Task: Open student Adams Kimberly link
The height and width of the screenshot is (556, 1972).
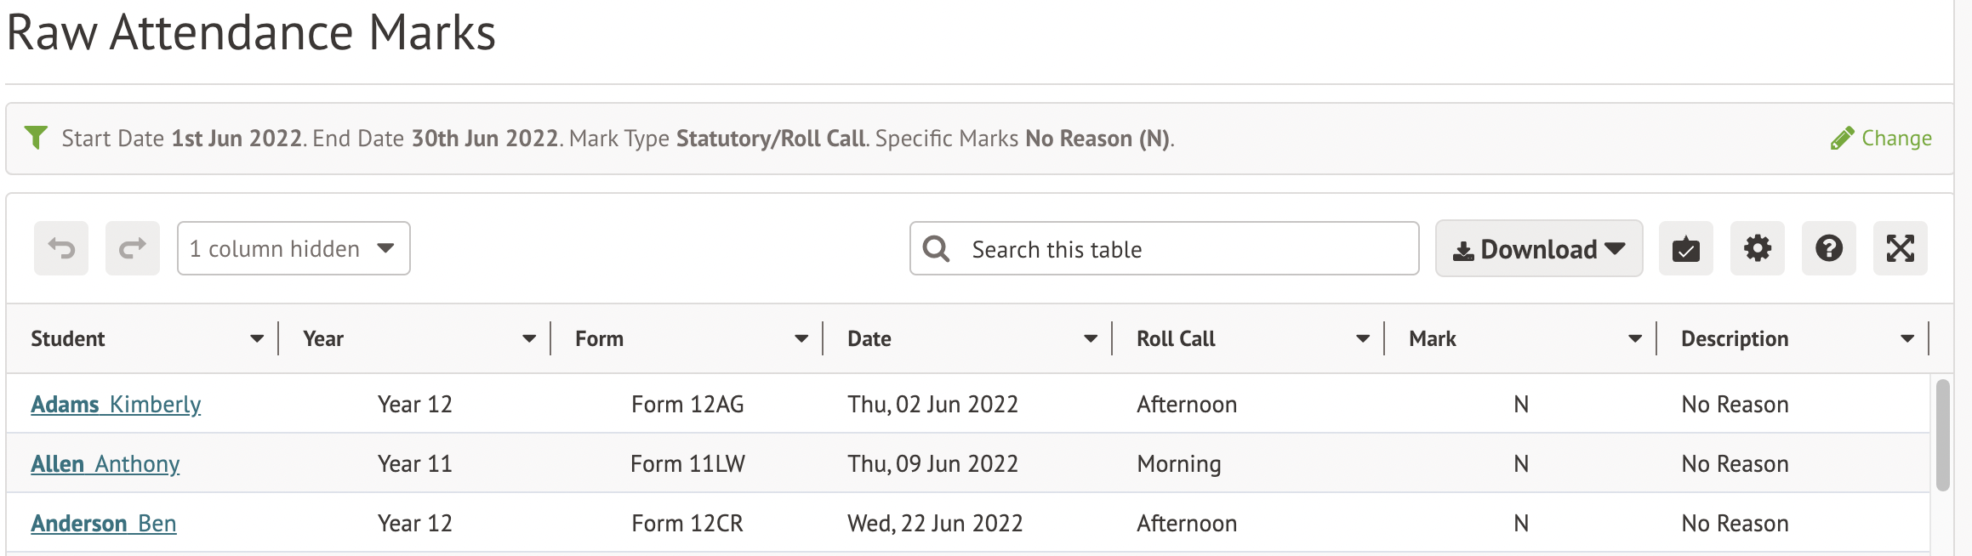Action: [x=116, y=404]
